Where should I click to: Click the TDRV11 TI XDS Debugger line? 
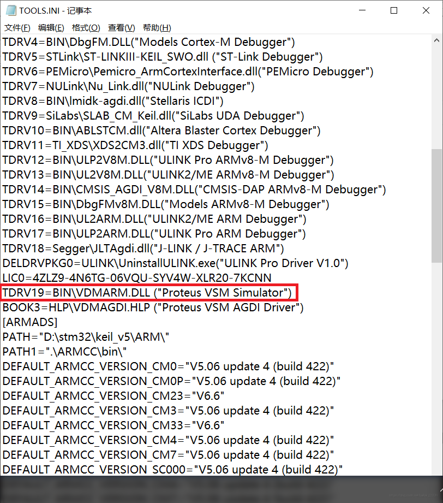point(135,145)
